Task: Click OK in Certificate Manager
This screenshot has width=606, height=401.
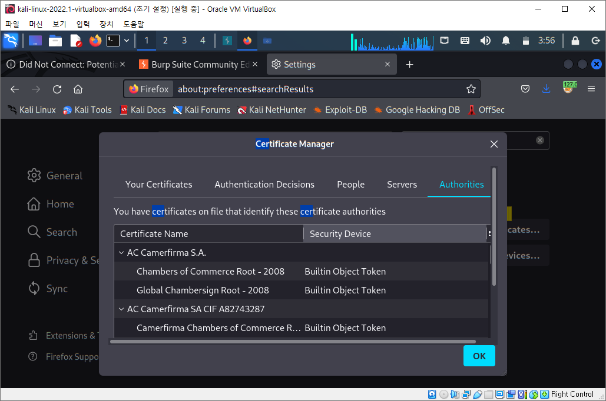Action: (x=479, y=356)
